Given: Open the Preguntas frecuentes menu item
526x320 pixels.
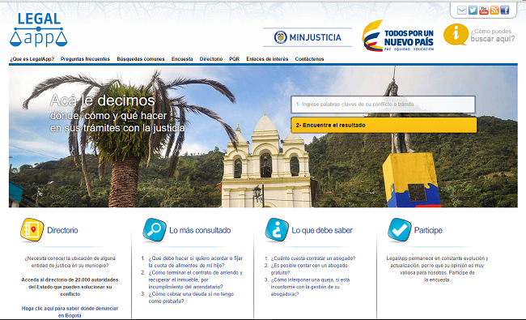Looking at the screenshot, I should click(85, 59).
